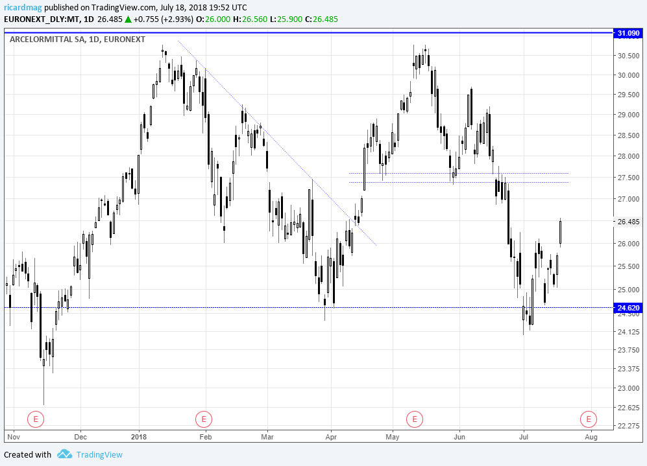647x466 pixels.
Task: Click the earnings marker near November
Action: pyautogui.click(x=36, y=419)
